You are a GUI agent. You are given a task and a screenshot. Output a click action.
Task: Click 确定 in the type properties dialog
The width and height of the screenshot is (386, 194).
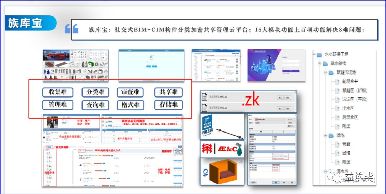(x=276, y=183)
